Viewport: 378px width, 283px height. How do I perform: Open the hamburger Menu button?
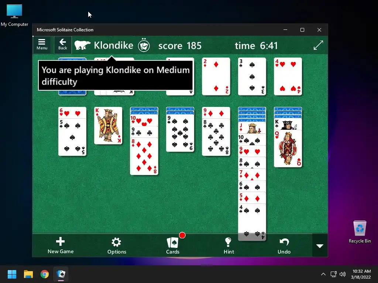point(42,45)
